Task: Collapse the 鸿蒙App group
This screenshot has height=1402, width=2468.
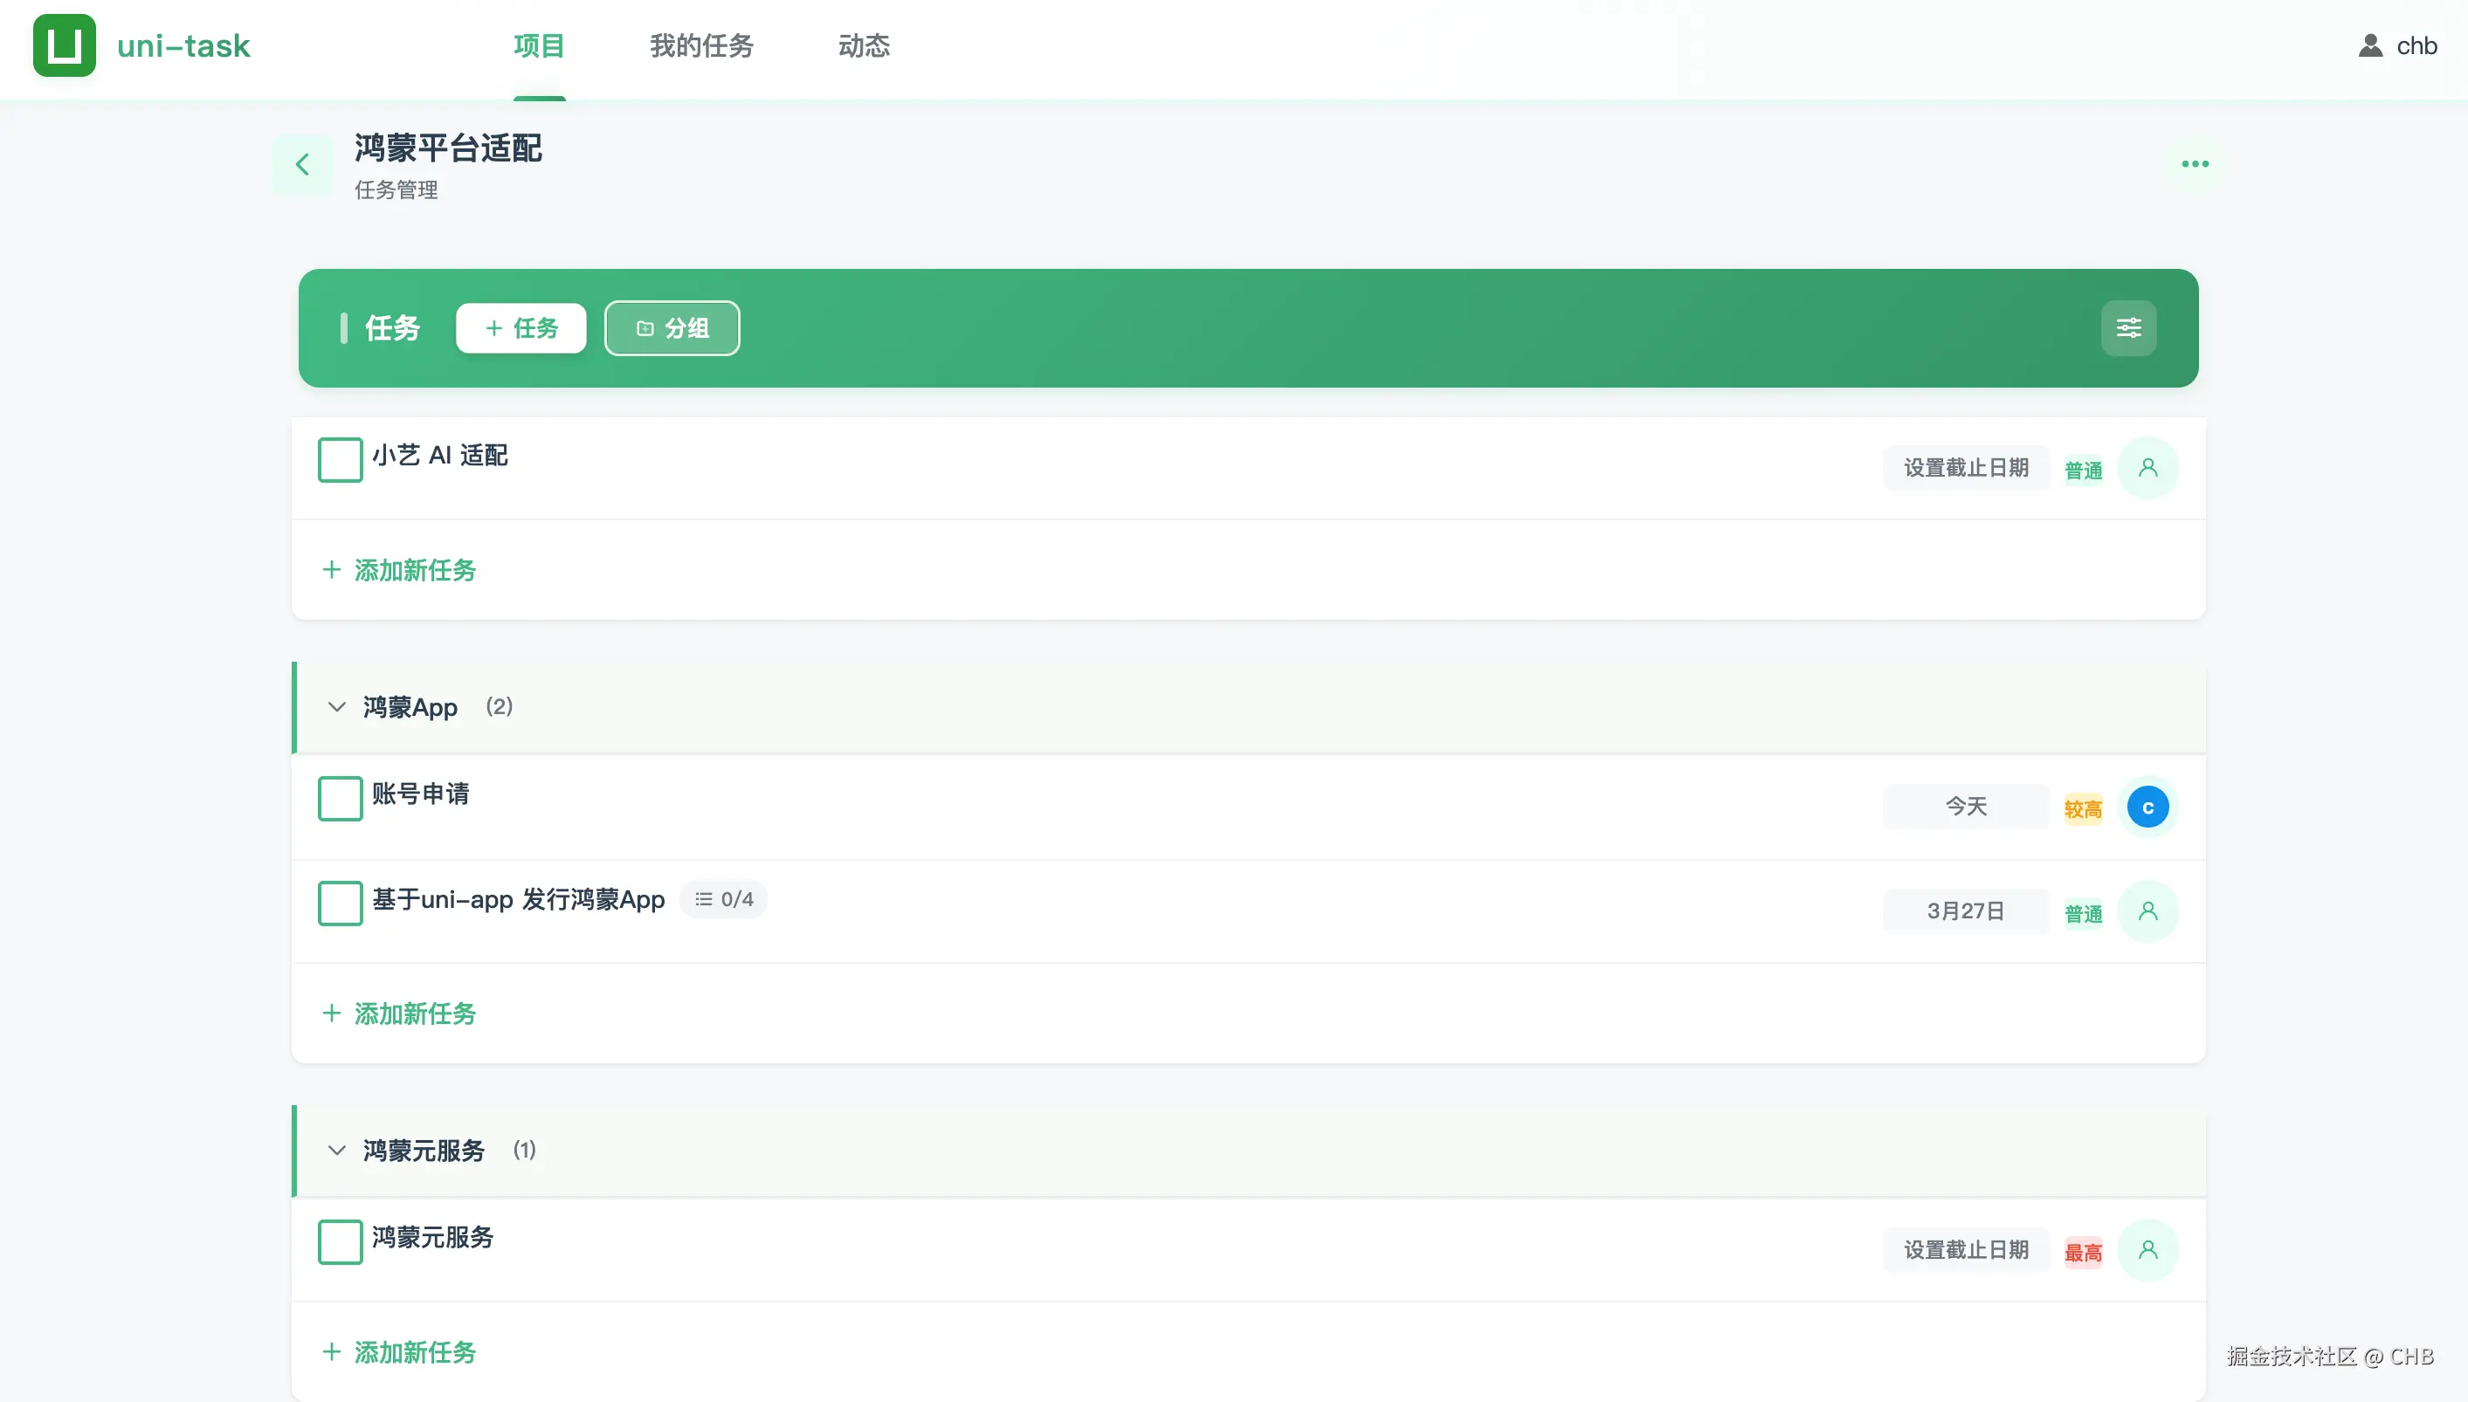Action: click(336, 707)
